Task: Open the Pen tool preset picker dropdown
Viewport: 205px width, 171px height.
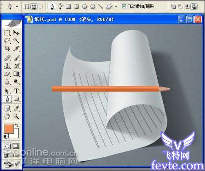Action: coord(17,7)
